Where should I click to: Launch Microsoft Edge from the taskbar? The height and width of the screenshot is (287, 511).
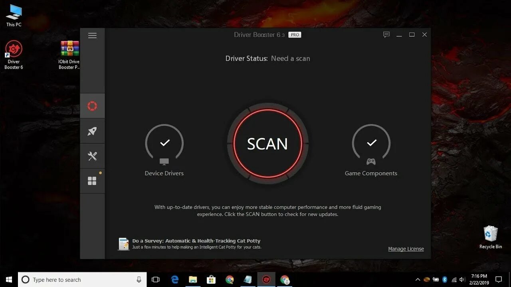pyautogui.click(x=175, y=280)
